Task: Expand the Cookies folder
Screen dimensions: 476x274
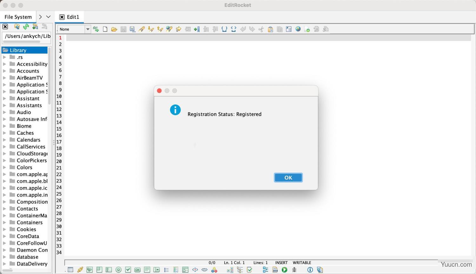Action: (x=4, y=229)
